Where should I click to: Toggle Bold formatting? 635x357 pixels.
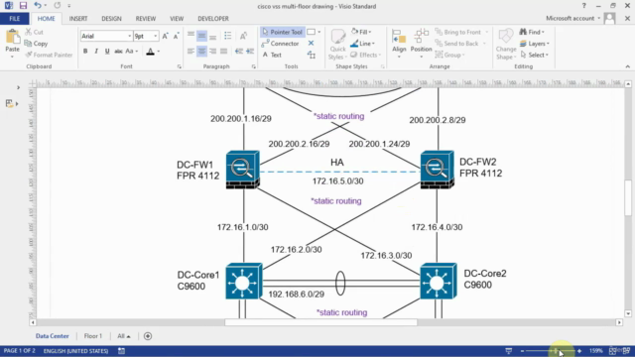[85, 51]
